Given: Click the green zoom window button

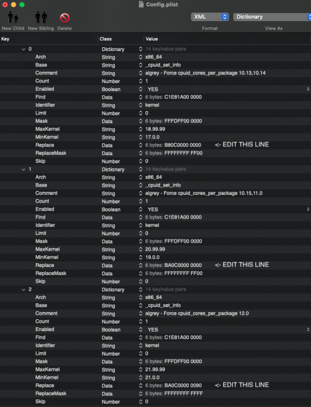Looking at the screenshot, I should [x=22, y=4].
